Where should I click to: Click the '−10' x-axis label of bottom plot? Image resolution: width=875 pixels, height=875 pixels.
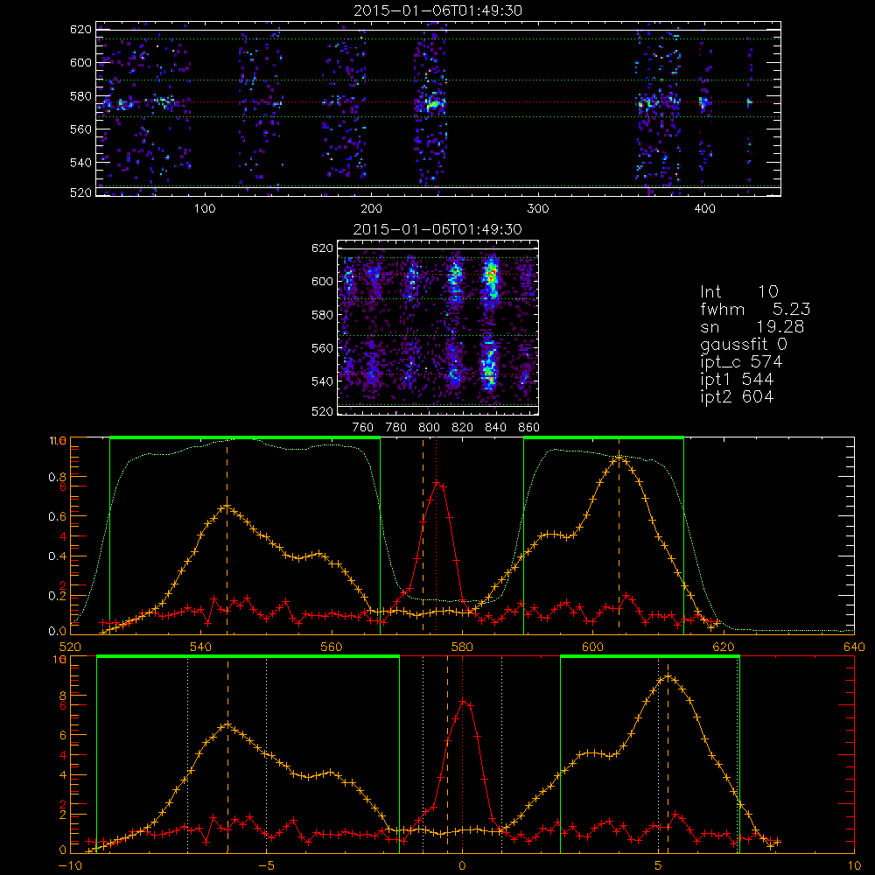point(70,865)
